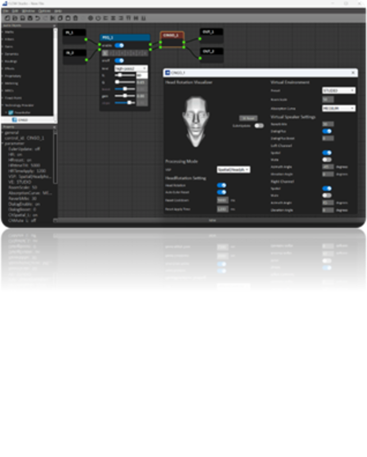The image size is (367, 457).
Task: Open the Preset dropdown showing STUDIO
Action: tap(339, 91)
